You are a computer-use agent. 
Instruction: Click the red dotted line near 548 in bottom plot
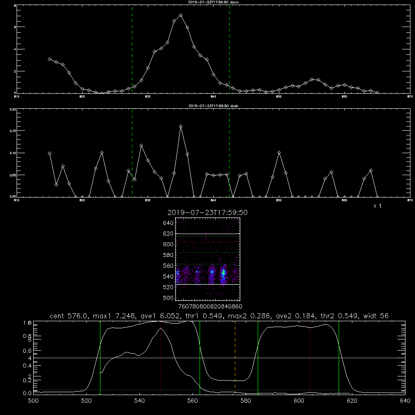coord(161,357)
